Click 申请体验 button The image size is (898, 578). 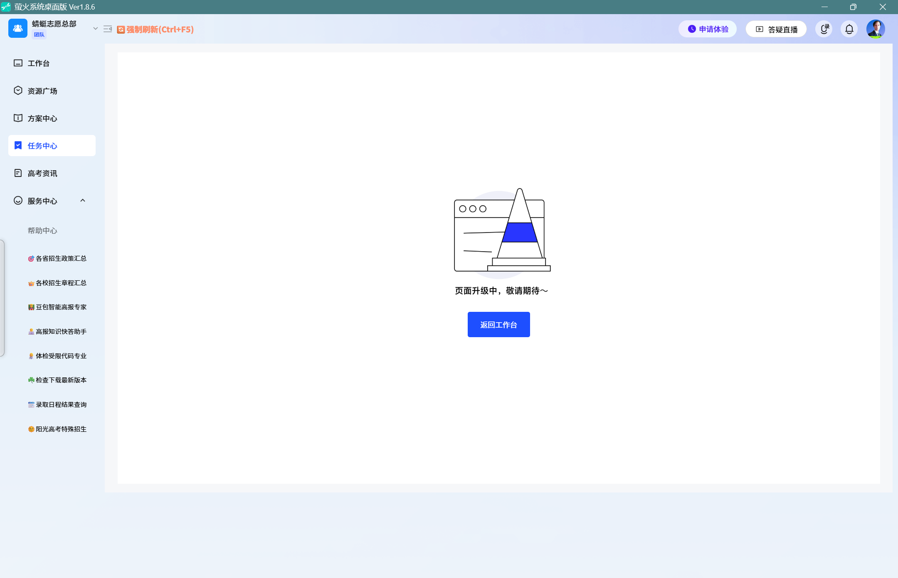click(708, 29)
